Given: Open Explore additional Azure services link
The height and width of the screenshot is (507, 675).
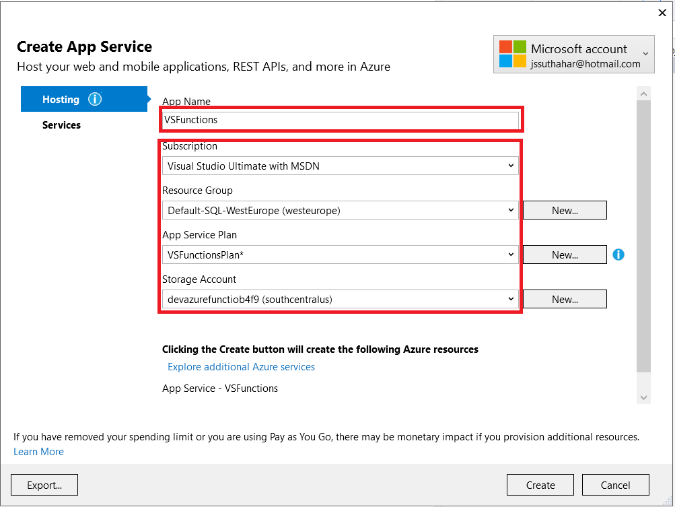Looking at the screenshot, I should coord(241,366).
